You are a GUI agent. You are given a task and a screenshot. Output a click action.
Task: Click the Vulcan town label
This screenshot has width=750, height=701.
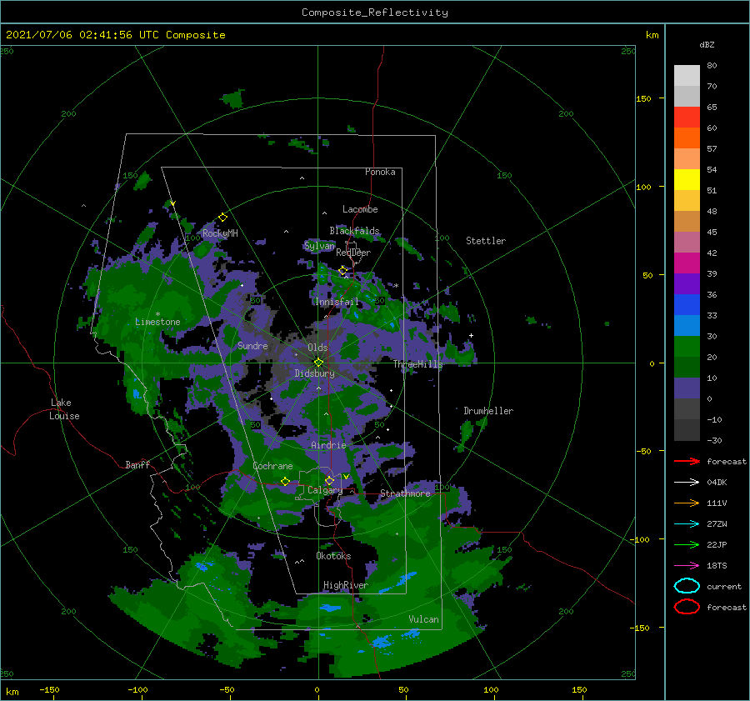(x=423, y=619)
